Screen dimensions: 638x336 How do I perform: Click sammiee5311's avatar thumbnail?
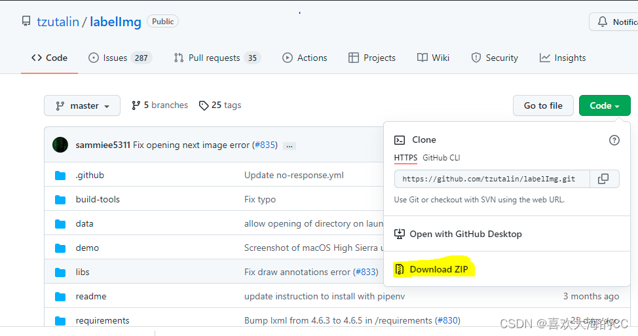pyautogui.click(x=60, y=145)
